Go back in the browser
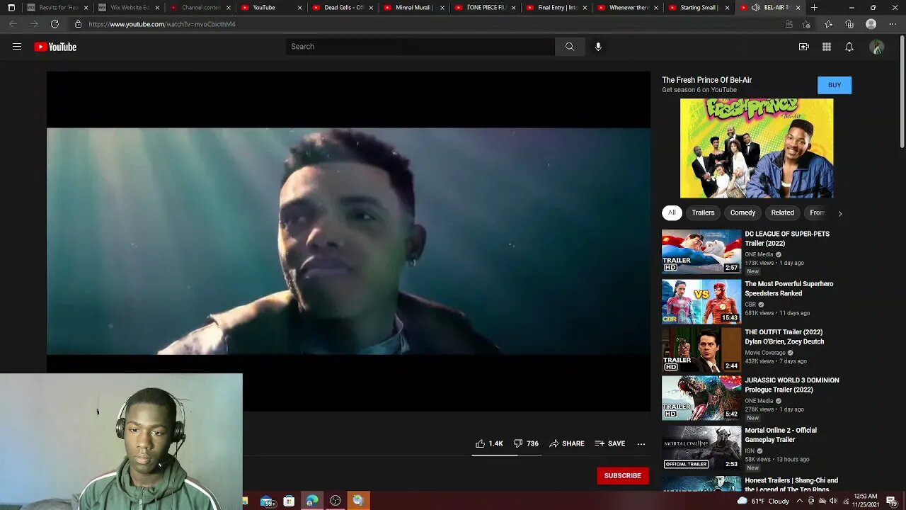Screen dimensions: 906x510 point(13,24)
